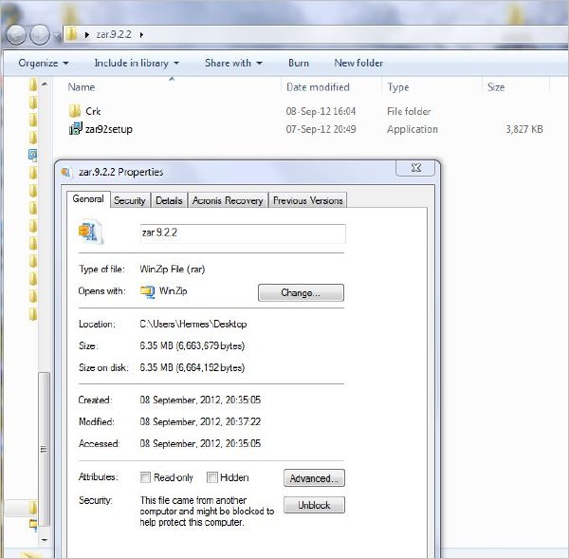
Task: Expand the arrow before zar.9.2.2 in the address bar
Action: pyautogui.click(x=86, y=35)
